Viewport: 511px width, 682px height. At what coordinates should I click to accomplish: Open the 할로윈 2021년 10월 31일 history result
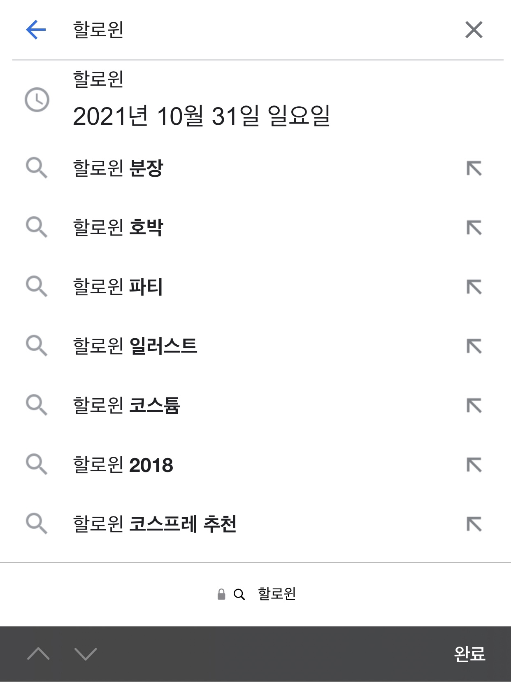click(x=202, y=99)
